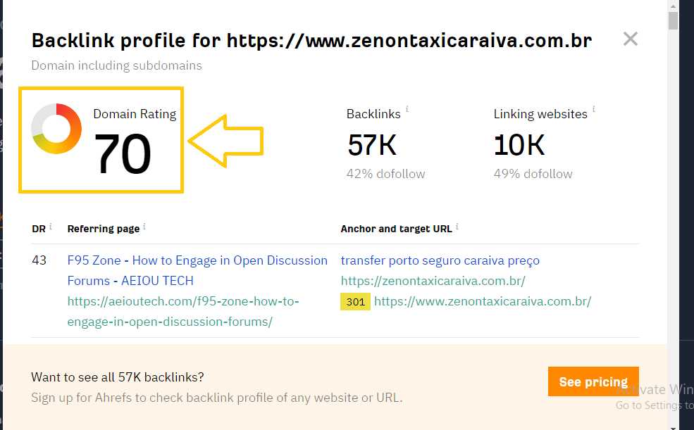Click the 10K linking websites count
The image size is (694, 430).
click(x=519, y=146)
